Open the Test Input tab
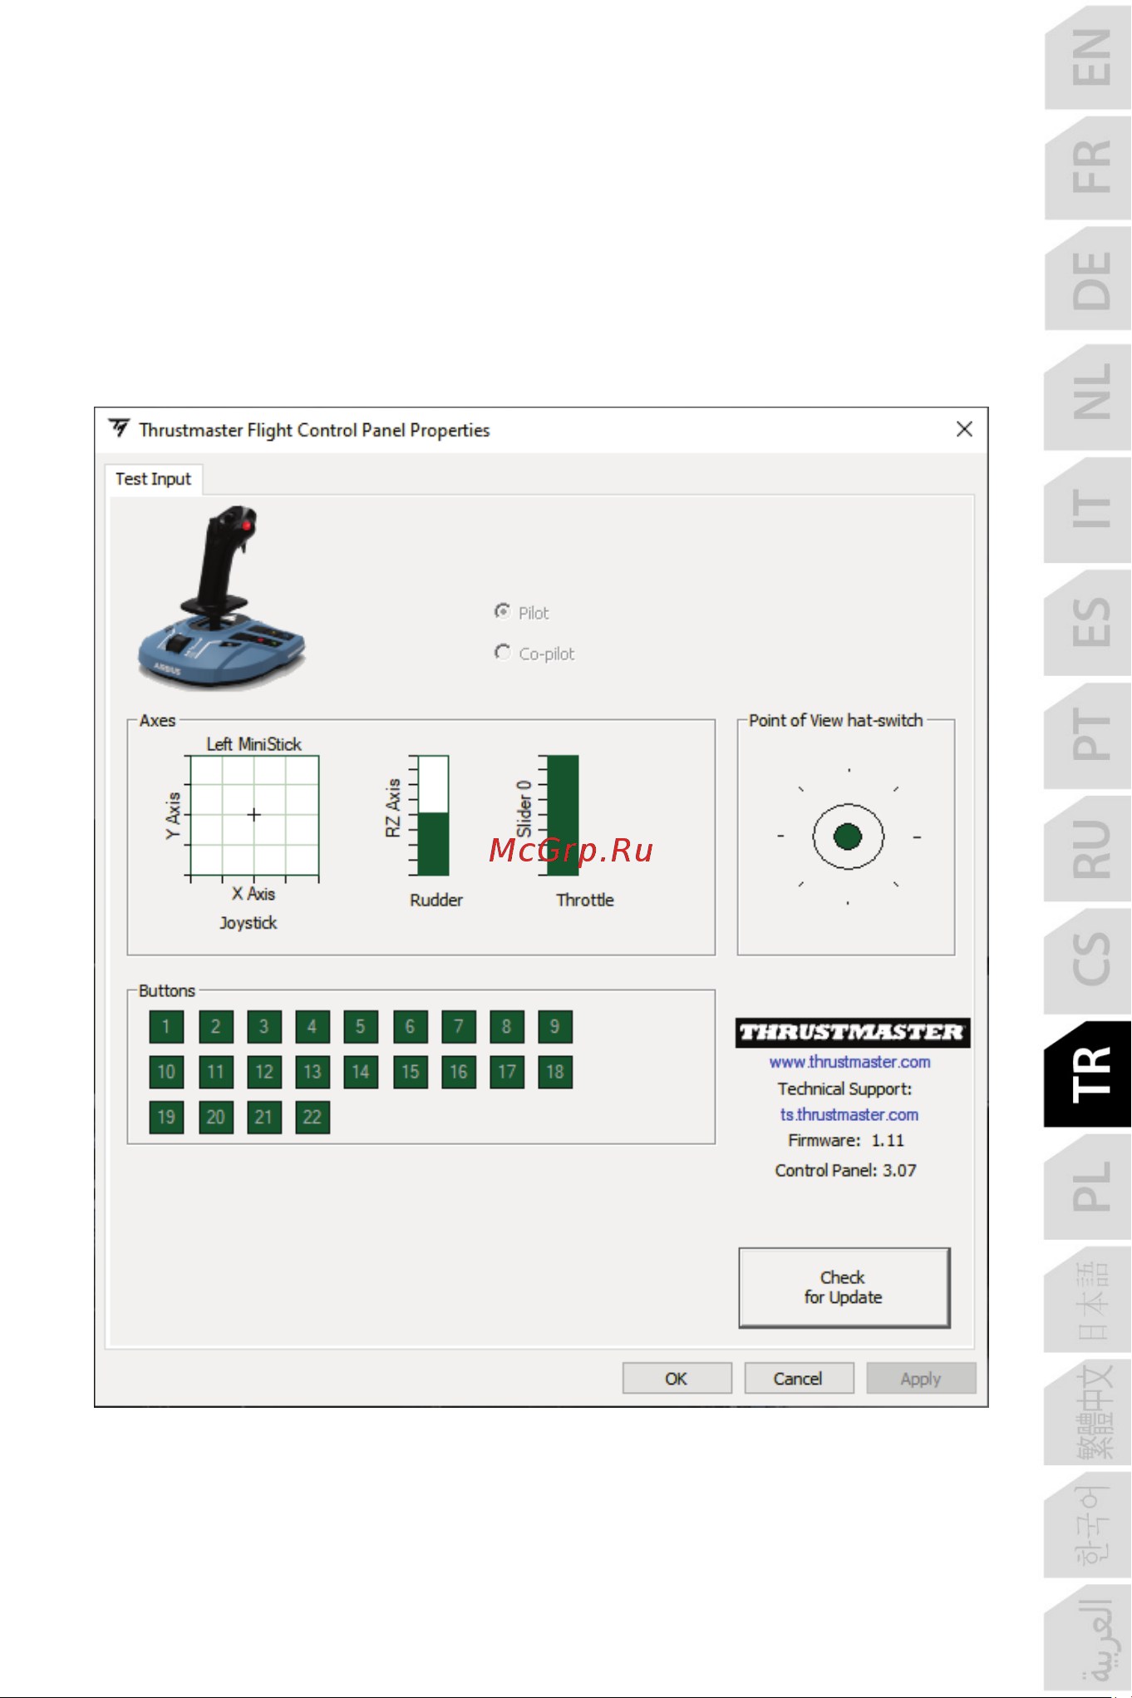 coord(154,479)
